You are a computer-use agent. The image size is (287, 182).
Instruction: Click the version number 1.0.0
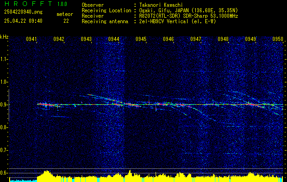coord(62,4)
